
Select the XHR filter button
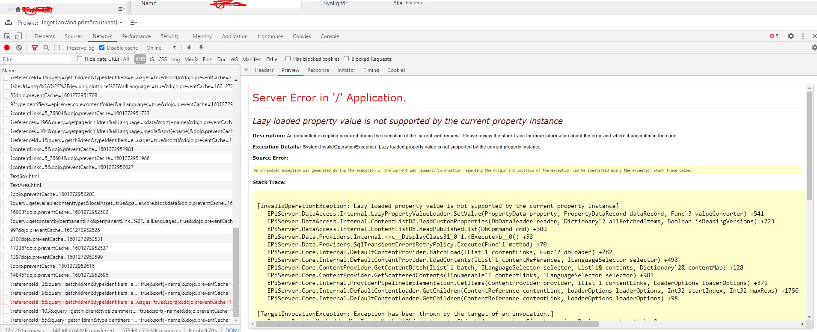pyautogui.click(x=140, y=59)
